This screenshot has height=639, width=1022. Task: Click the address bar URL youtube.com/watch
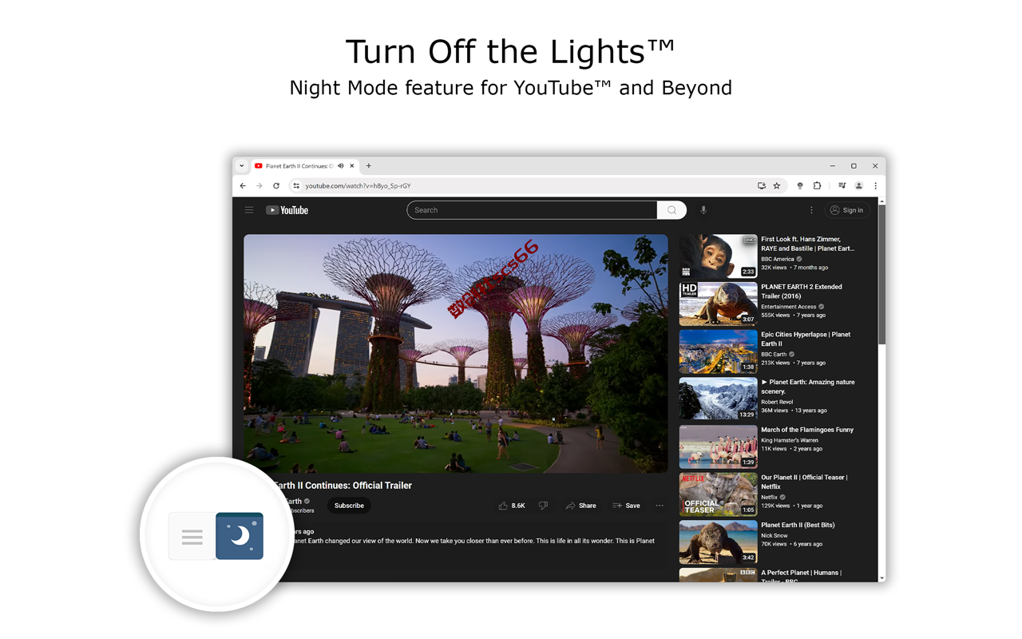coord(358,186)
